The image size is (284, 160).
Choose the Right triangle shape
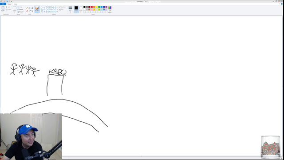(42, 9)
